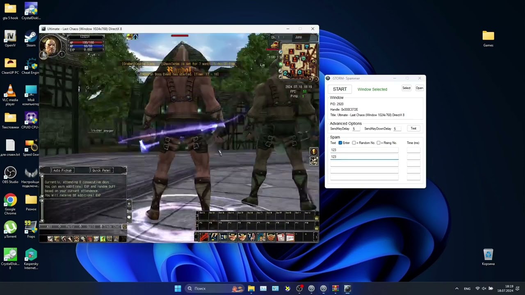The width and height of the screenshot is (525, 295).
Task: Click the Поиск taskbar search box
Action: pyautogui.click(x=214, y=288)
